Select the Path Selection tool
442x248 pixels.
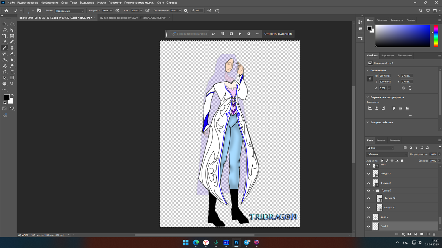coord(4,78)
